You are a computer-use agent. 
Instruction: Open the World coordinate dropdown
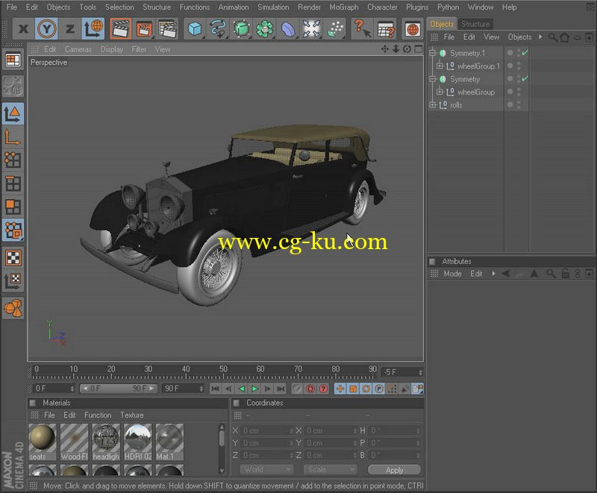coord(266,469)
